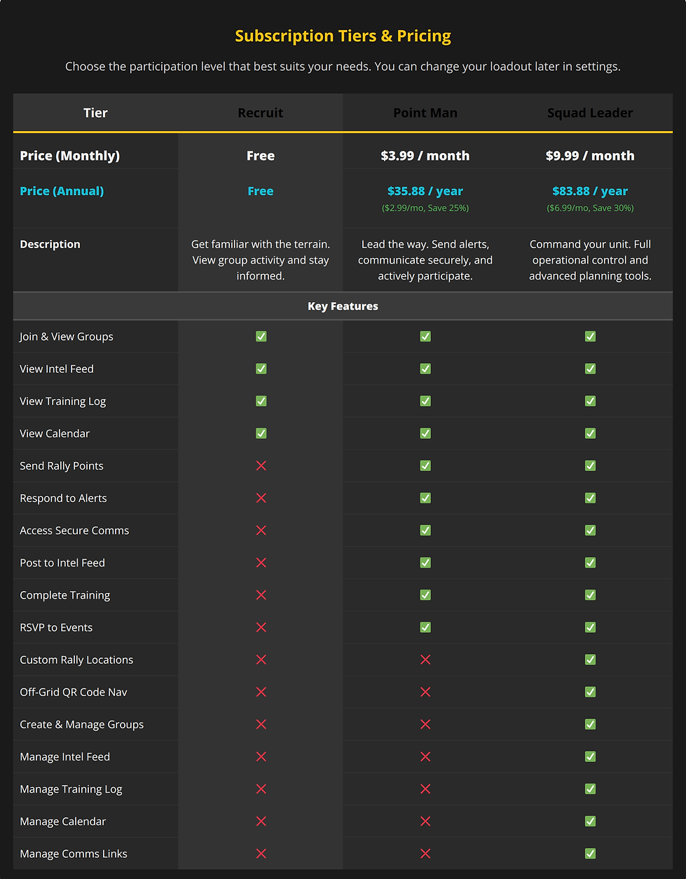This screenshot has width=686, height=879.
Task: Select the checkmark for Point Man Respond to Alerts
Action: (425, 498)
